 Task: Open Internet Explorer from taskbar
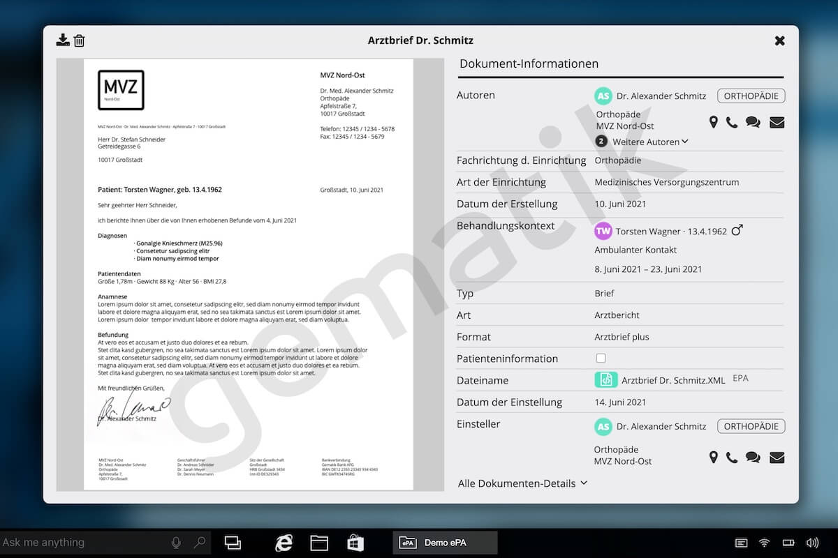(284, 543)
